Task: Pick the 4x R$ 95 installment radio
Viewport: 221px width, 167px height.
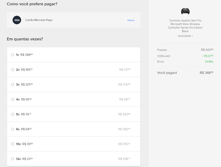Action: click(x=12, y=99)
